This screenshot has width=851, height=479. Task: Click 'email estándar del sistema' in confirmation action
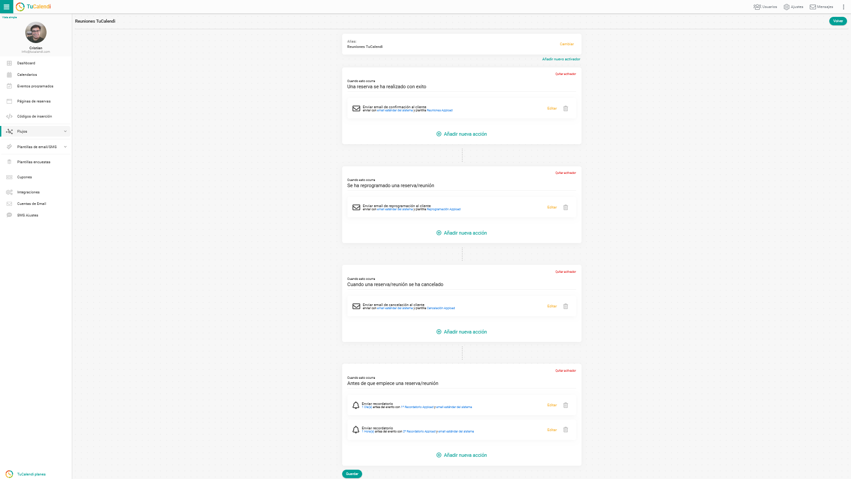coord(395,110)
